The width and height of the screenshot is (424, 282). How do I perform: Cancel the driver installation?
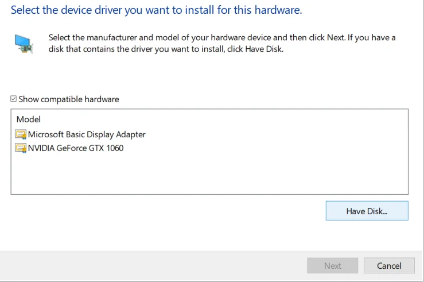(x=389, y=266)
